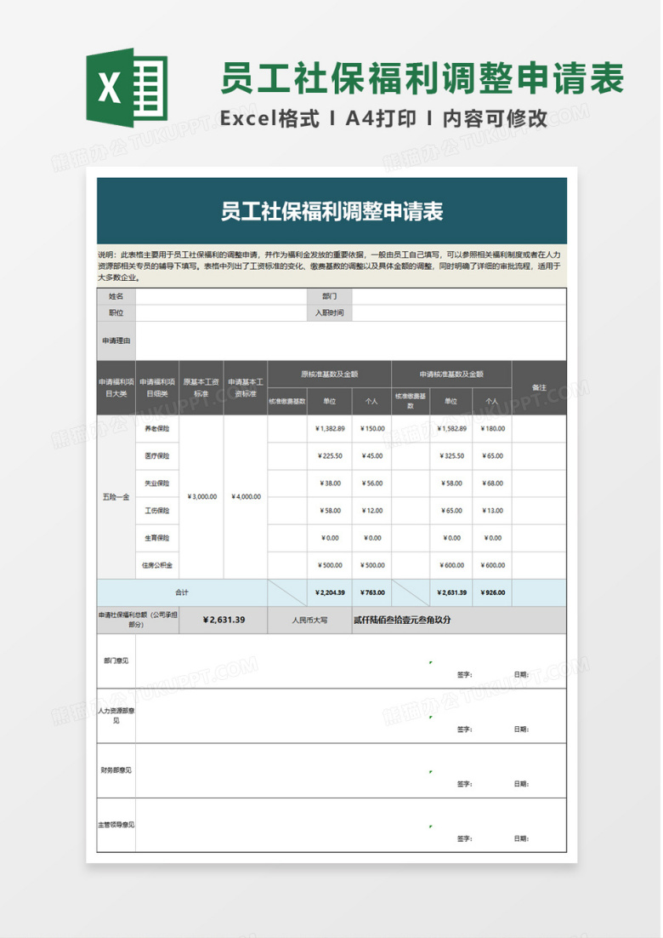Click the ¥38.00 cell in 失业保险 row
This screenshot has height=938, width=663.
330,483
